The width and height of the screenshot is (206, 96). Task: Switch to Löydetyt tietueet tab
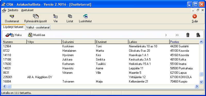pos(13,27)
